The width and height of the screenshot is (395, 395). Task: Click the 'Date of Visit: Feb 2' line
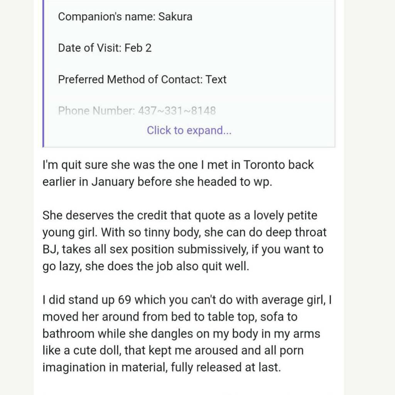[x=105, y=48]
